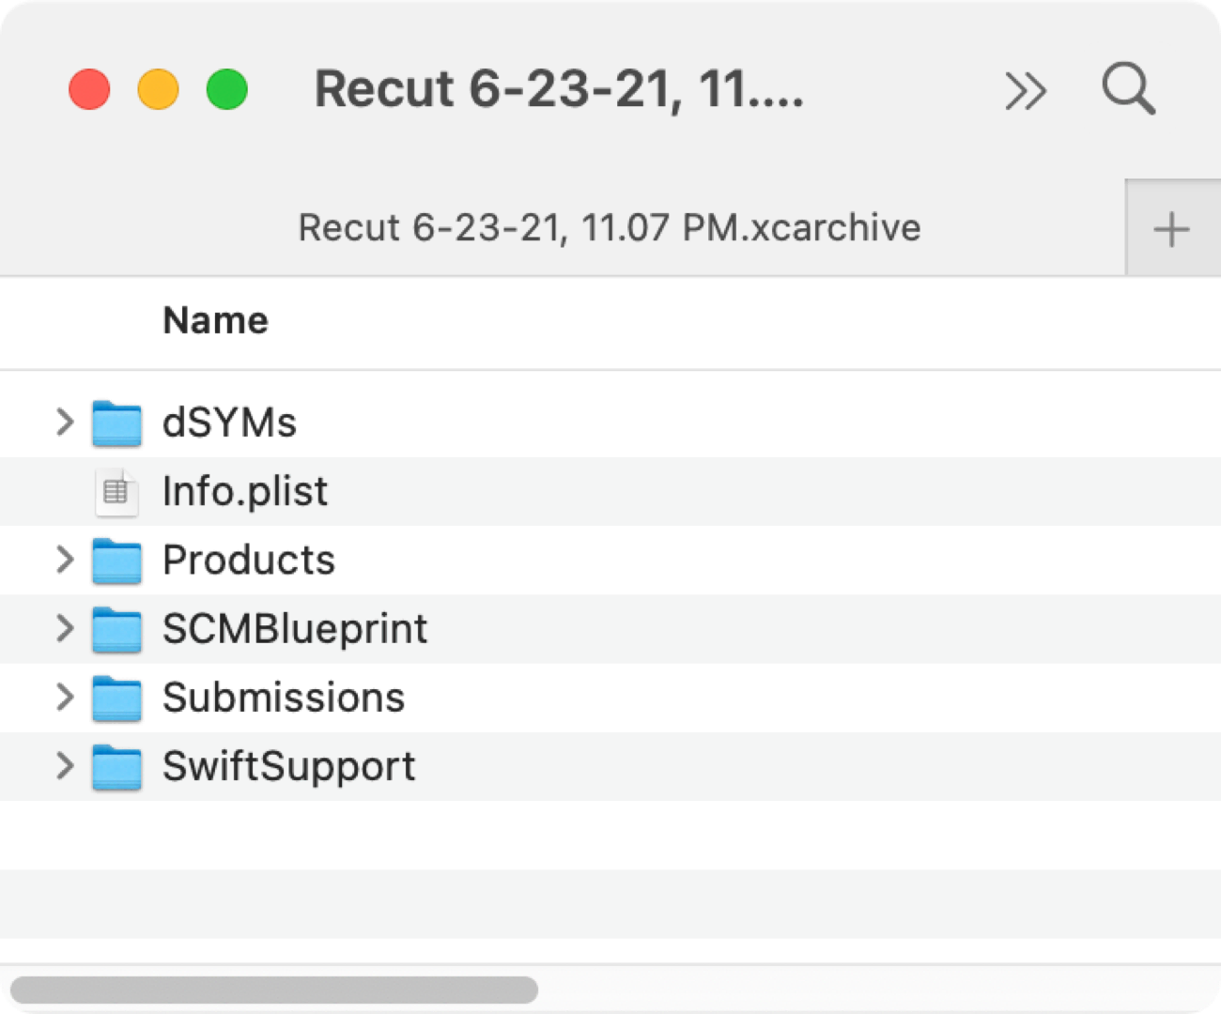Click the green zoom window button
The width and height of the screenshot is (1221, 1014).
[x=226, y=90]
